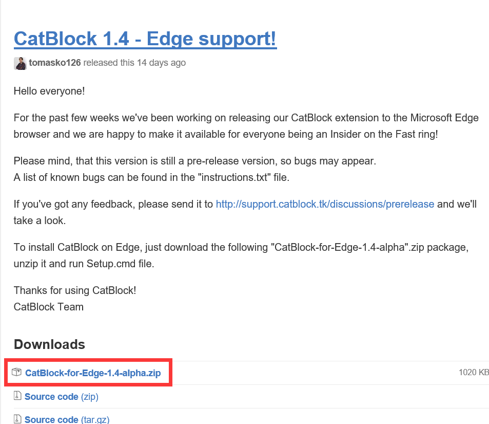The image size is (489, 424).
Task: Click the package icon beside CatBlock-for-Edge zip
Action: point(17,373)
